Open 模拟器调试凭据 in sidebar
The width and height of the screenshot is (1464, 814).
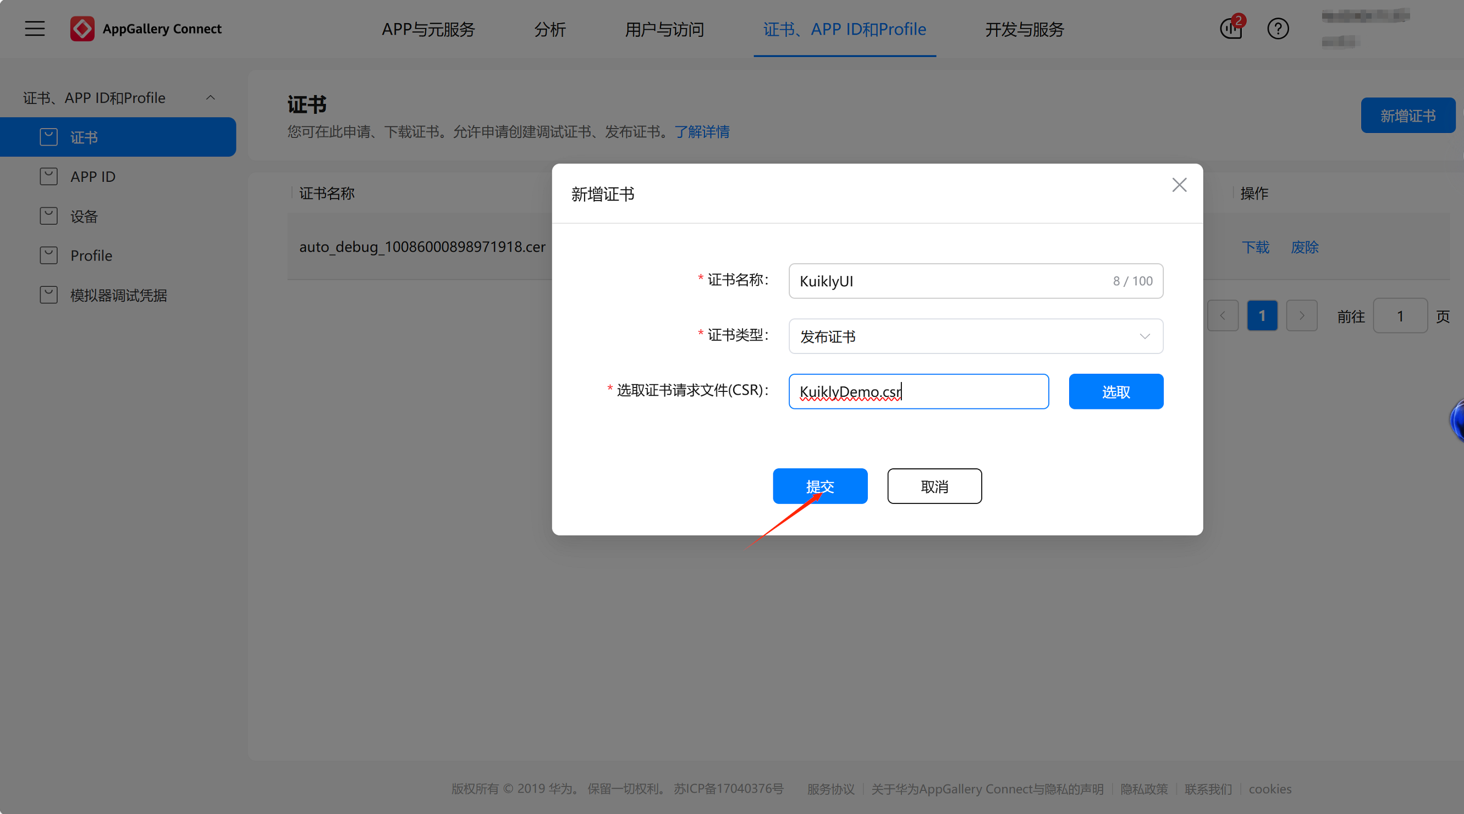[118, 295]
